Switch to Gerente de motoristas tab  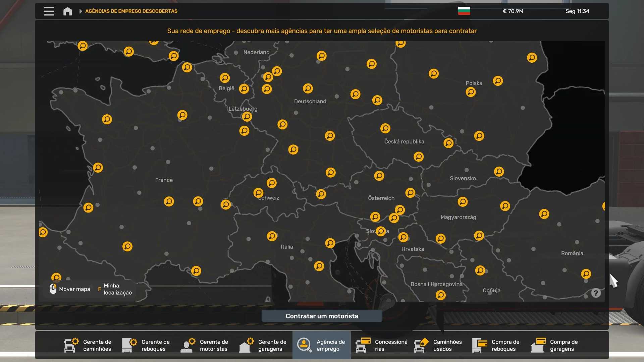pos(205,345)
